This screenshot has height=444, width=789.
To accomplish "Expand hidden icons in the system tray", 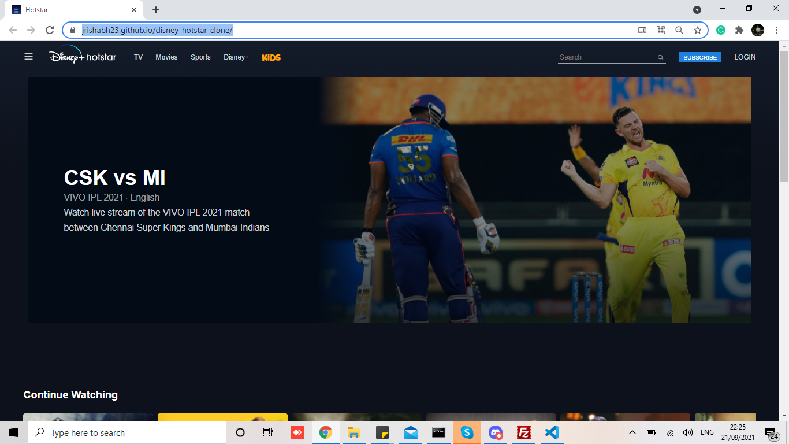I will 632,432.
